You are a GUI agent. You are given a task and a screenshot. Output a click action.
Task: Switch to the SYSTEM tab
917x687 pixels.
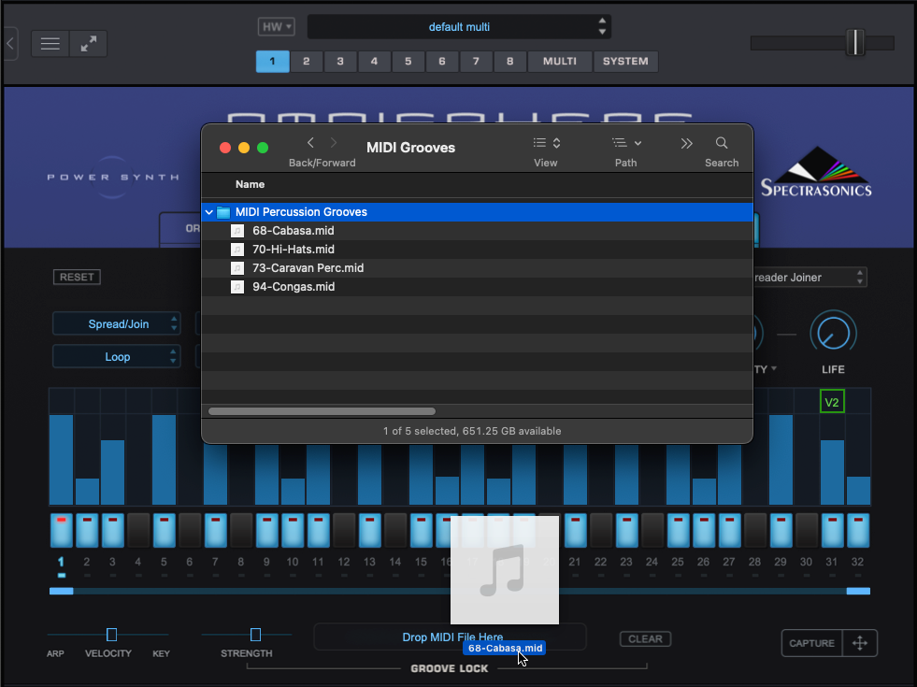click(625, 62)
